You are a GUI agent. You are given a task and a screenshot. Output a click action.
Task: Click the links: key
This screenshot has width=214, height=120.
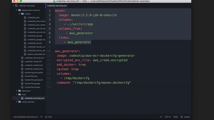pyautogui.click(x=64, y=38)
